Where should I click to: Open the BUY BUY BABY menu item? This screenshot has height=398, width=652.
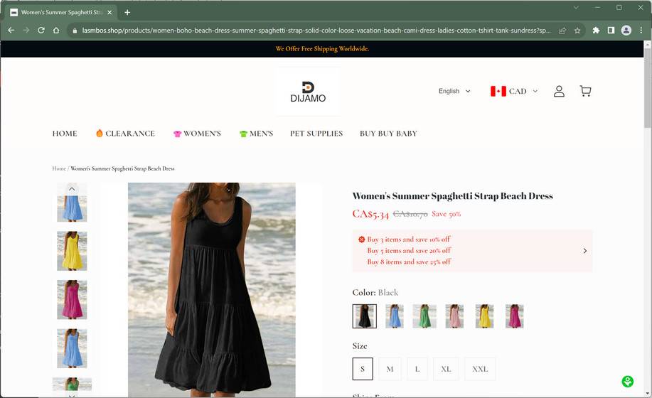pyautogui.click(x=388, y=134)
